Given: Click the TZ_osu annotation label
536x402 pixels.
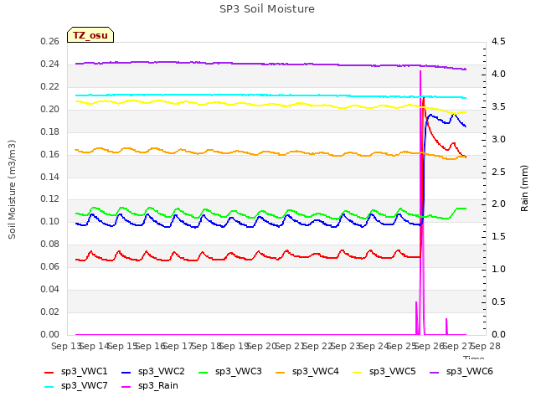Looking at the screenshot, I should pyautogui.click(x=90, y=35).
